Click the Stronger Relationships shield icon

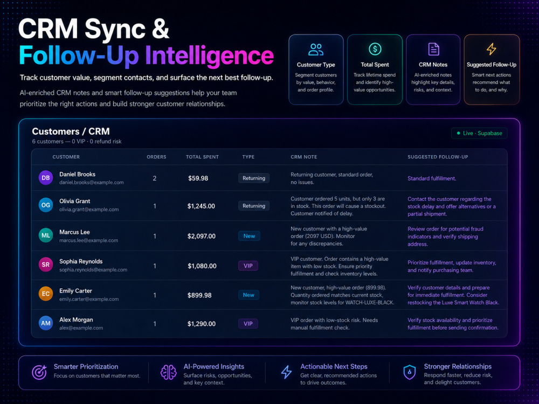(x=409, y=372)
